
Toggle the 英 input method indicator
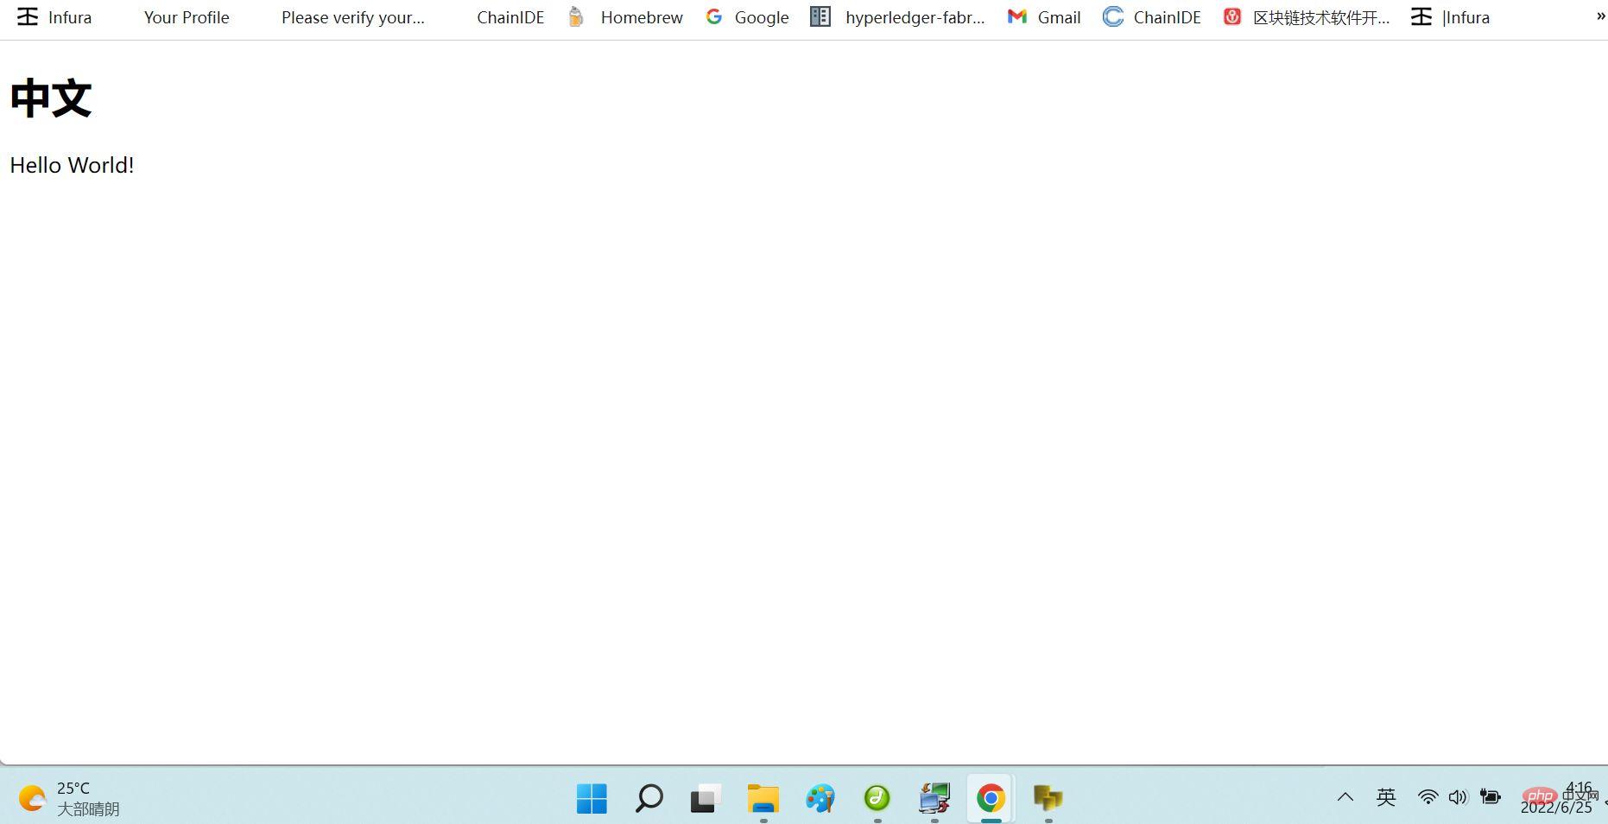click(1386, 797)
